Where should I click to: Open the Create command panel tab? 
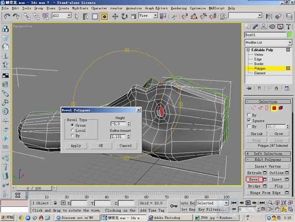(247, 27)
